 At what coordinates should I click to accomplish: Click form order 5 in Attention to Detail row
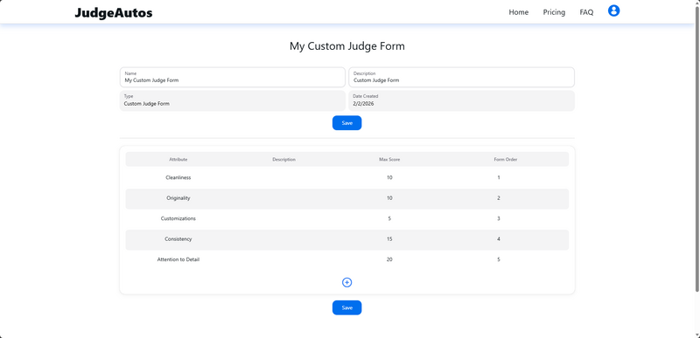coord(499,259)
